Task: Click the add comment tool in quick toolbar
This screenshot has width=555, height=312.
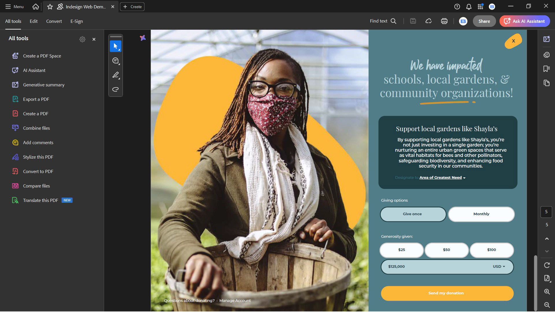Action: pyautogui.click(x=116, y=61)
